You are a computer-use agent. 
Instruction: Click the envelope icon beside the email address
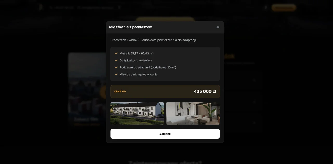coord(79,8)
